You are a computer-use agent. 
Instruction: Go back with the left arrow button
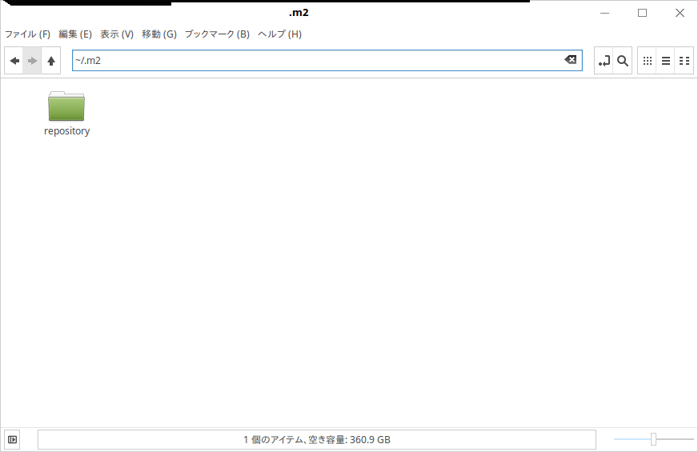point(14,61)
